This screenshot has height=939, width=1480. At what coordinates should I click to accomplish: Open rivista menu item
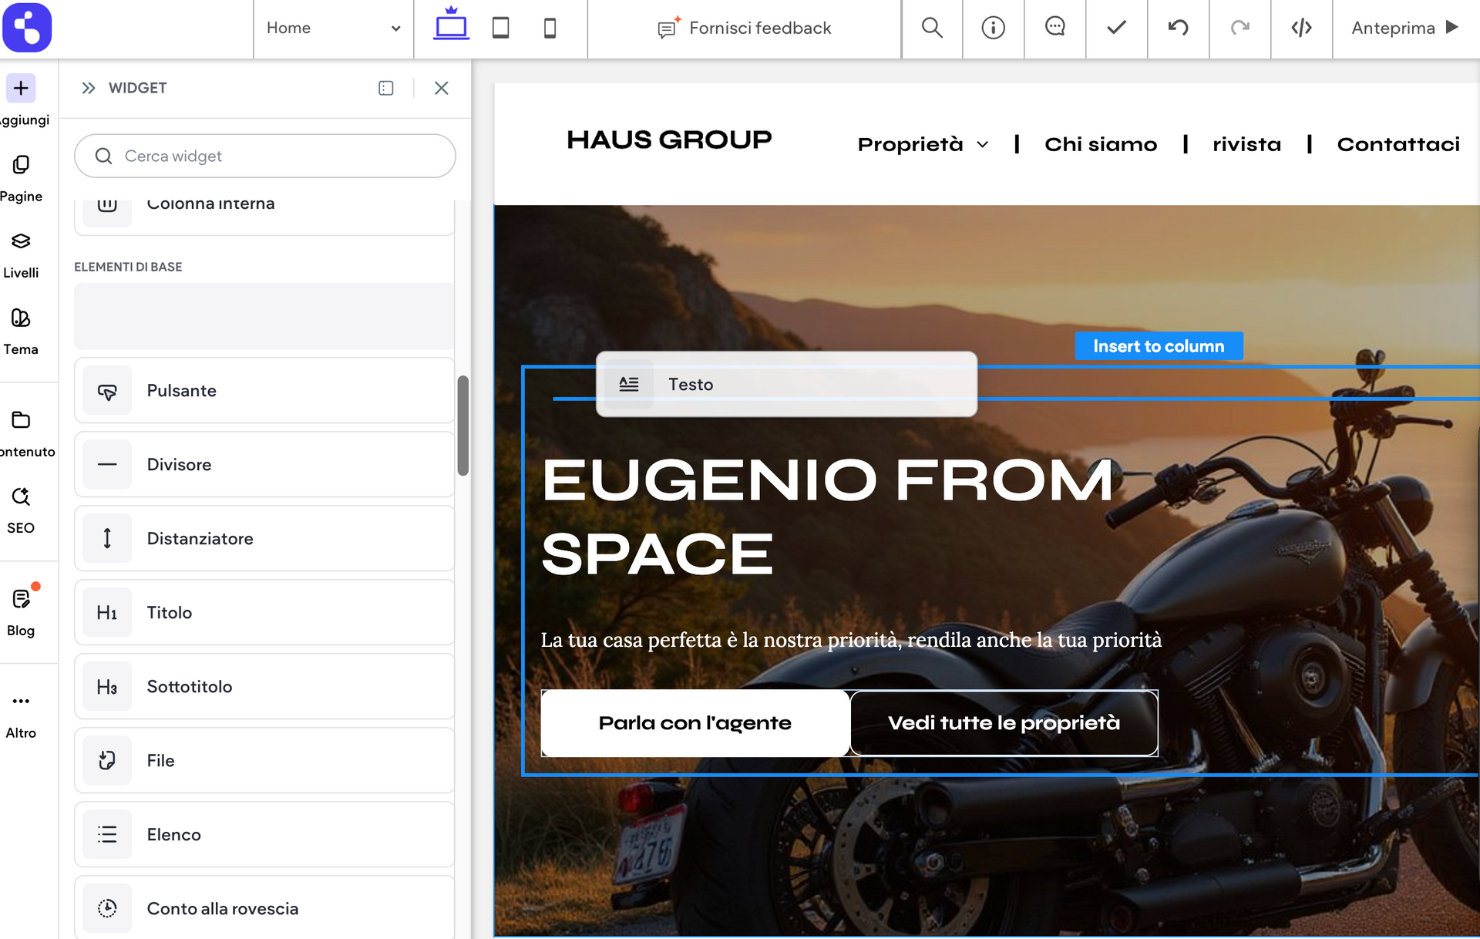[x=1246, y=144]
